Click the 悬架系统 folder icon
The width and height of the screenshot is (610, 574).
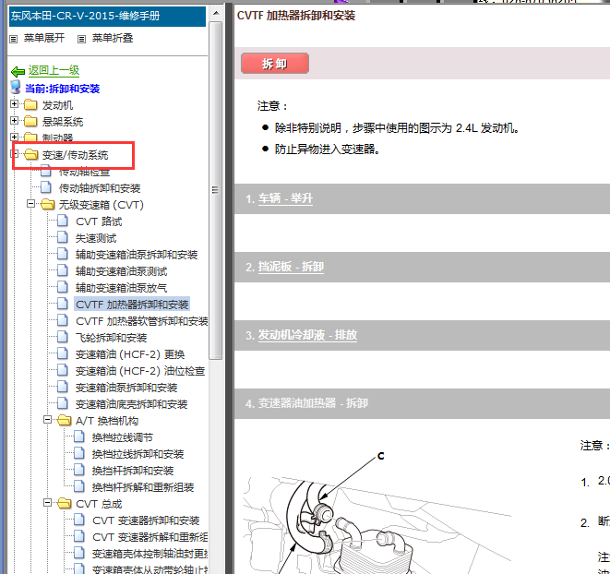(x=30, y=122)
